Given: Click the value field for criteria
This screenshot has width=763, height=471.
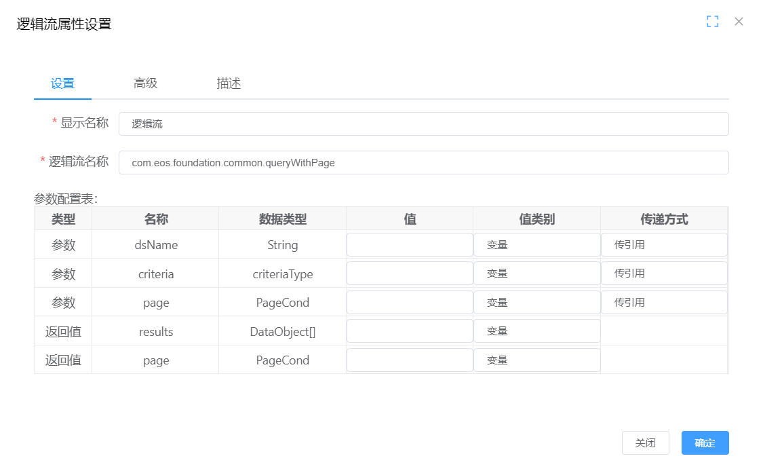Looking at the screenshot, I should [x=410, y=274].
